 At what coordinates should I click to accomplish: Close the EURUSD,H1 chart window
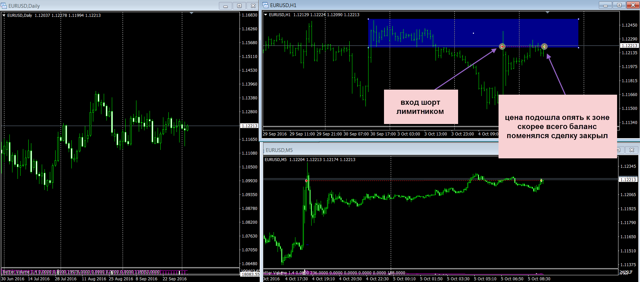633,5
